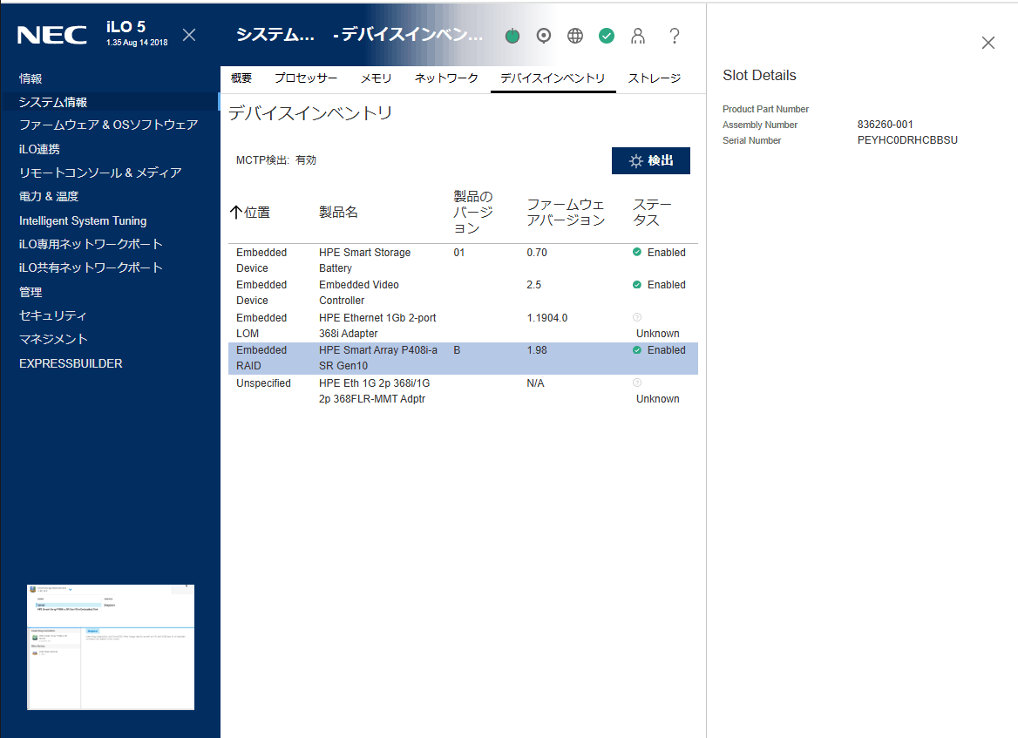Click the Enabled status of Embedded RAID
The width and height of the screenshot is (1018, 738).
click(x=659, y=350)
